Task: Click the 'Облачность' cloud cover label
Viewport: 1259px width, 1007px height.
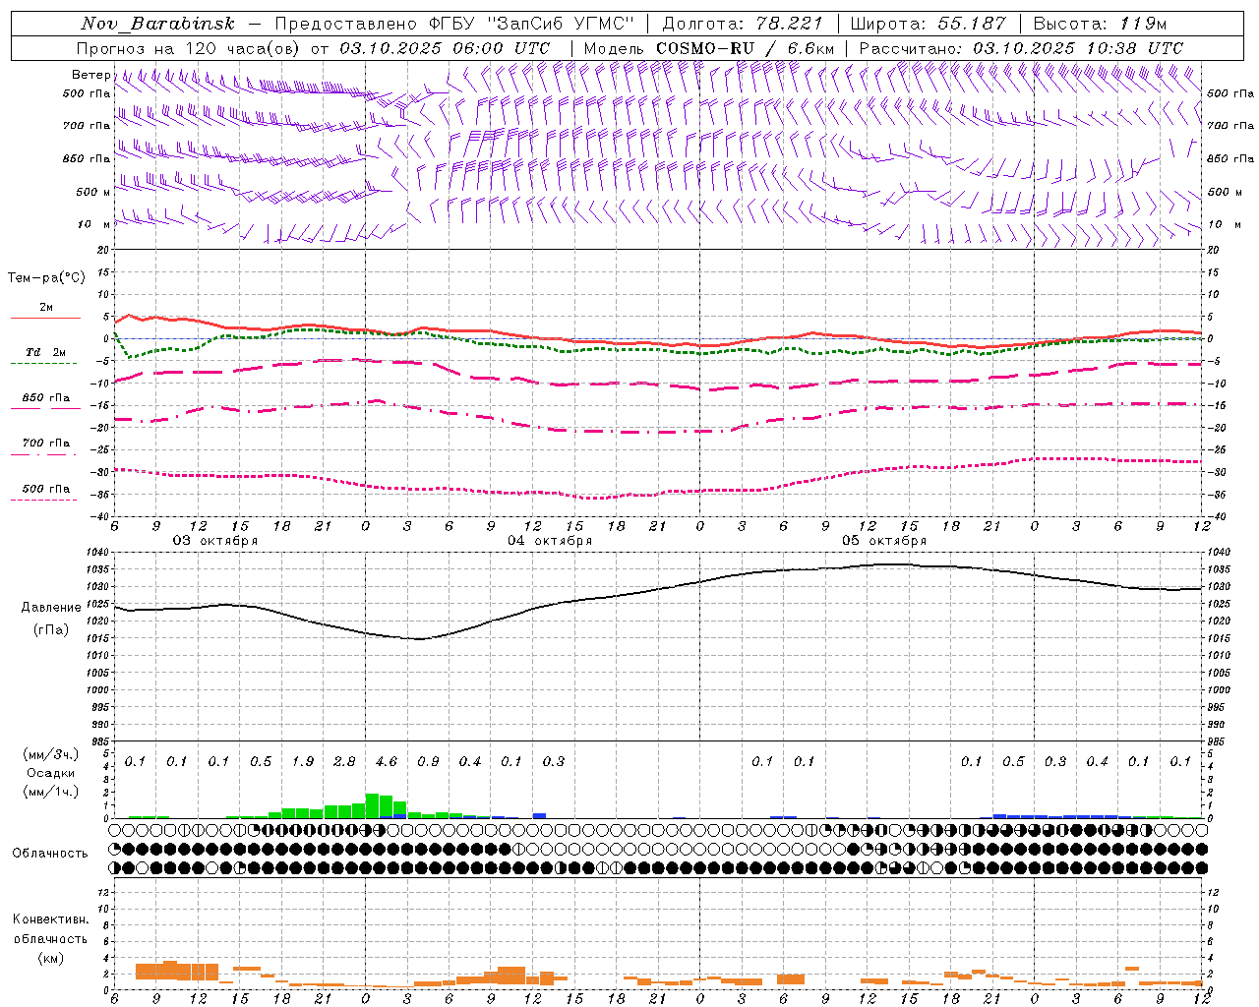Action: click(x=49, y=854)
